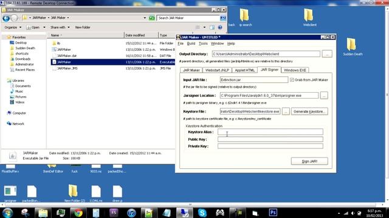
Task: Open Share with dropdown
Action: tap(60, 27)
